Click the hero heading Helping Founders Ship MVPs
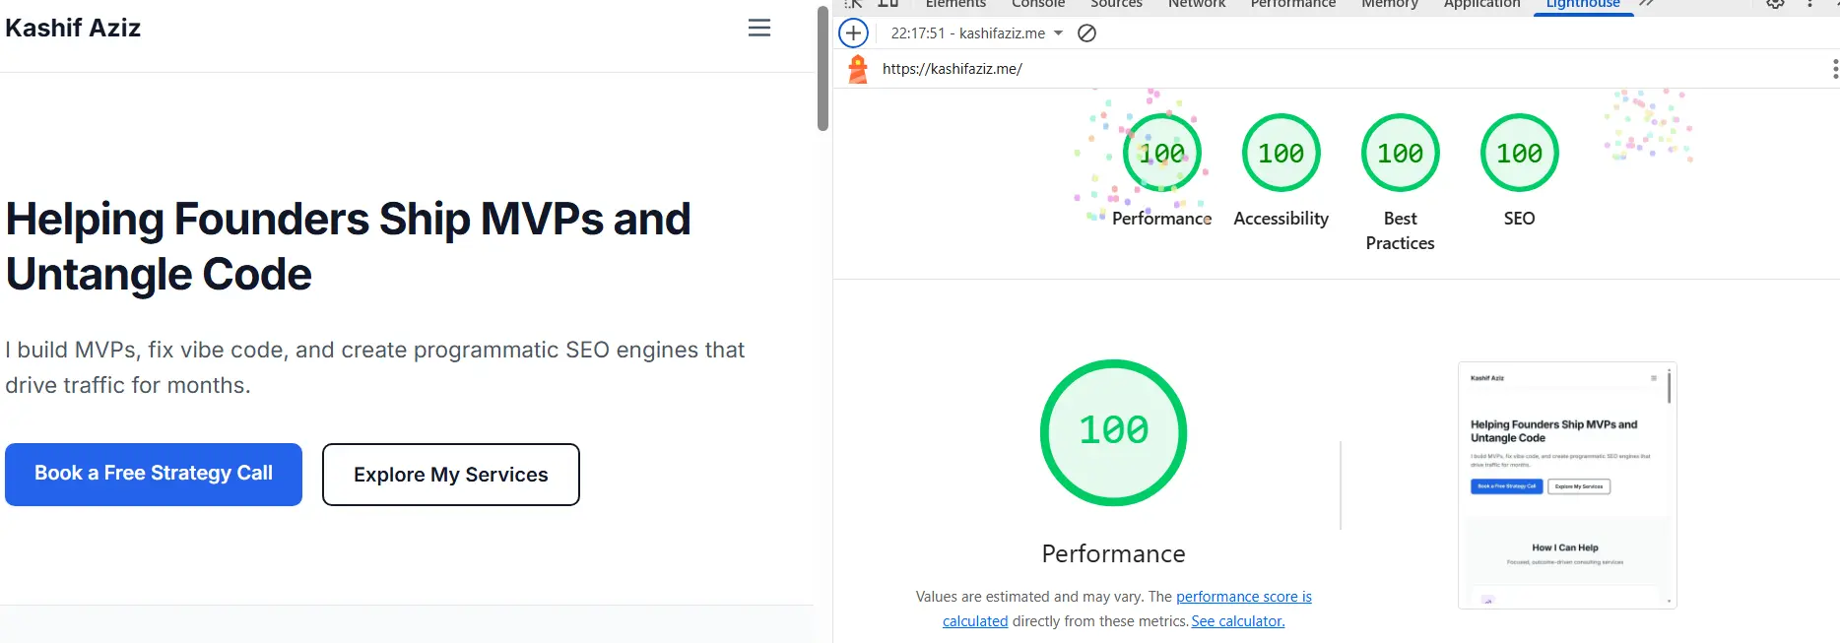 348,246
